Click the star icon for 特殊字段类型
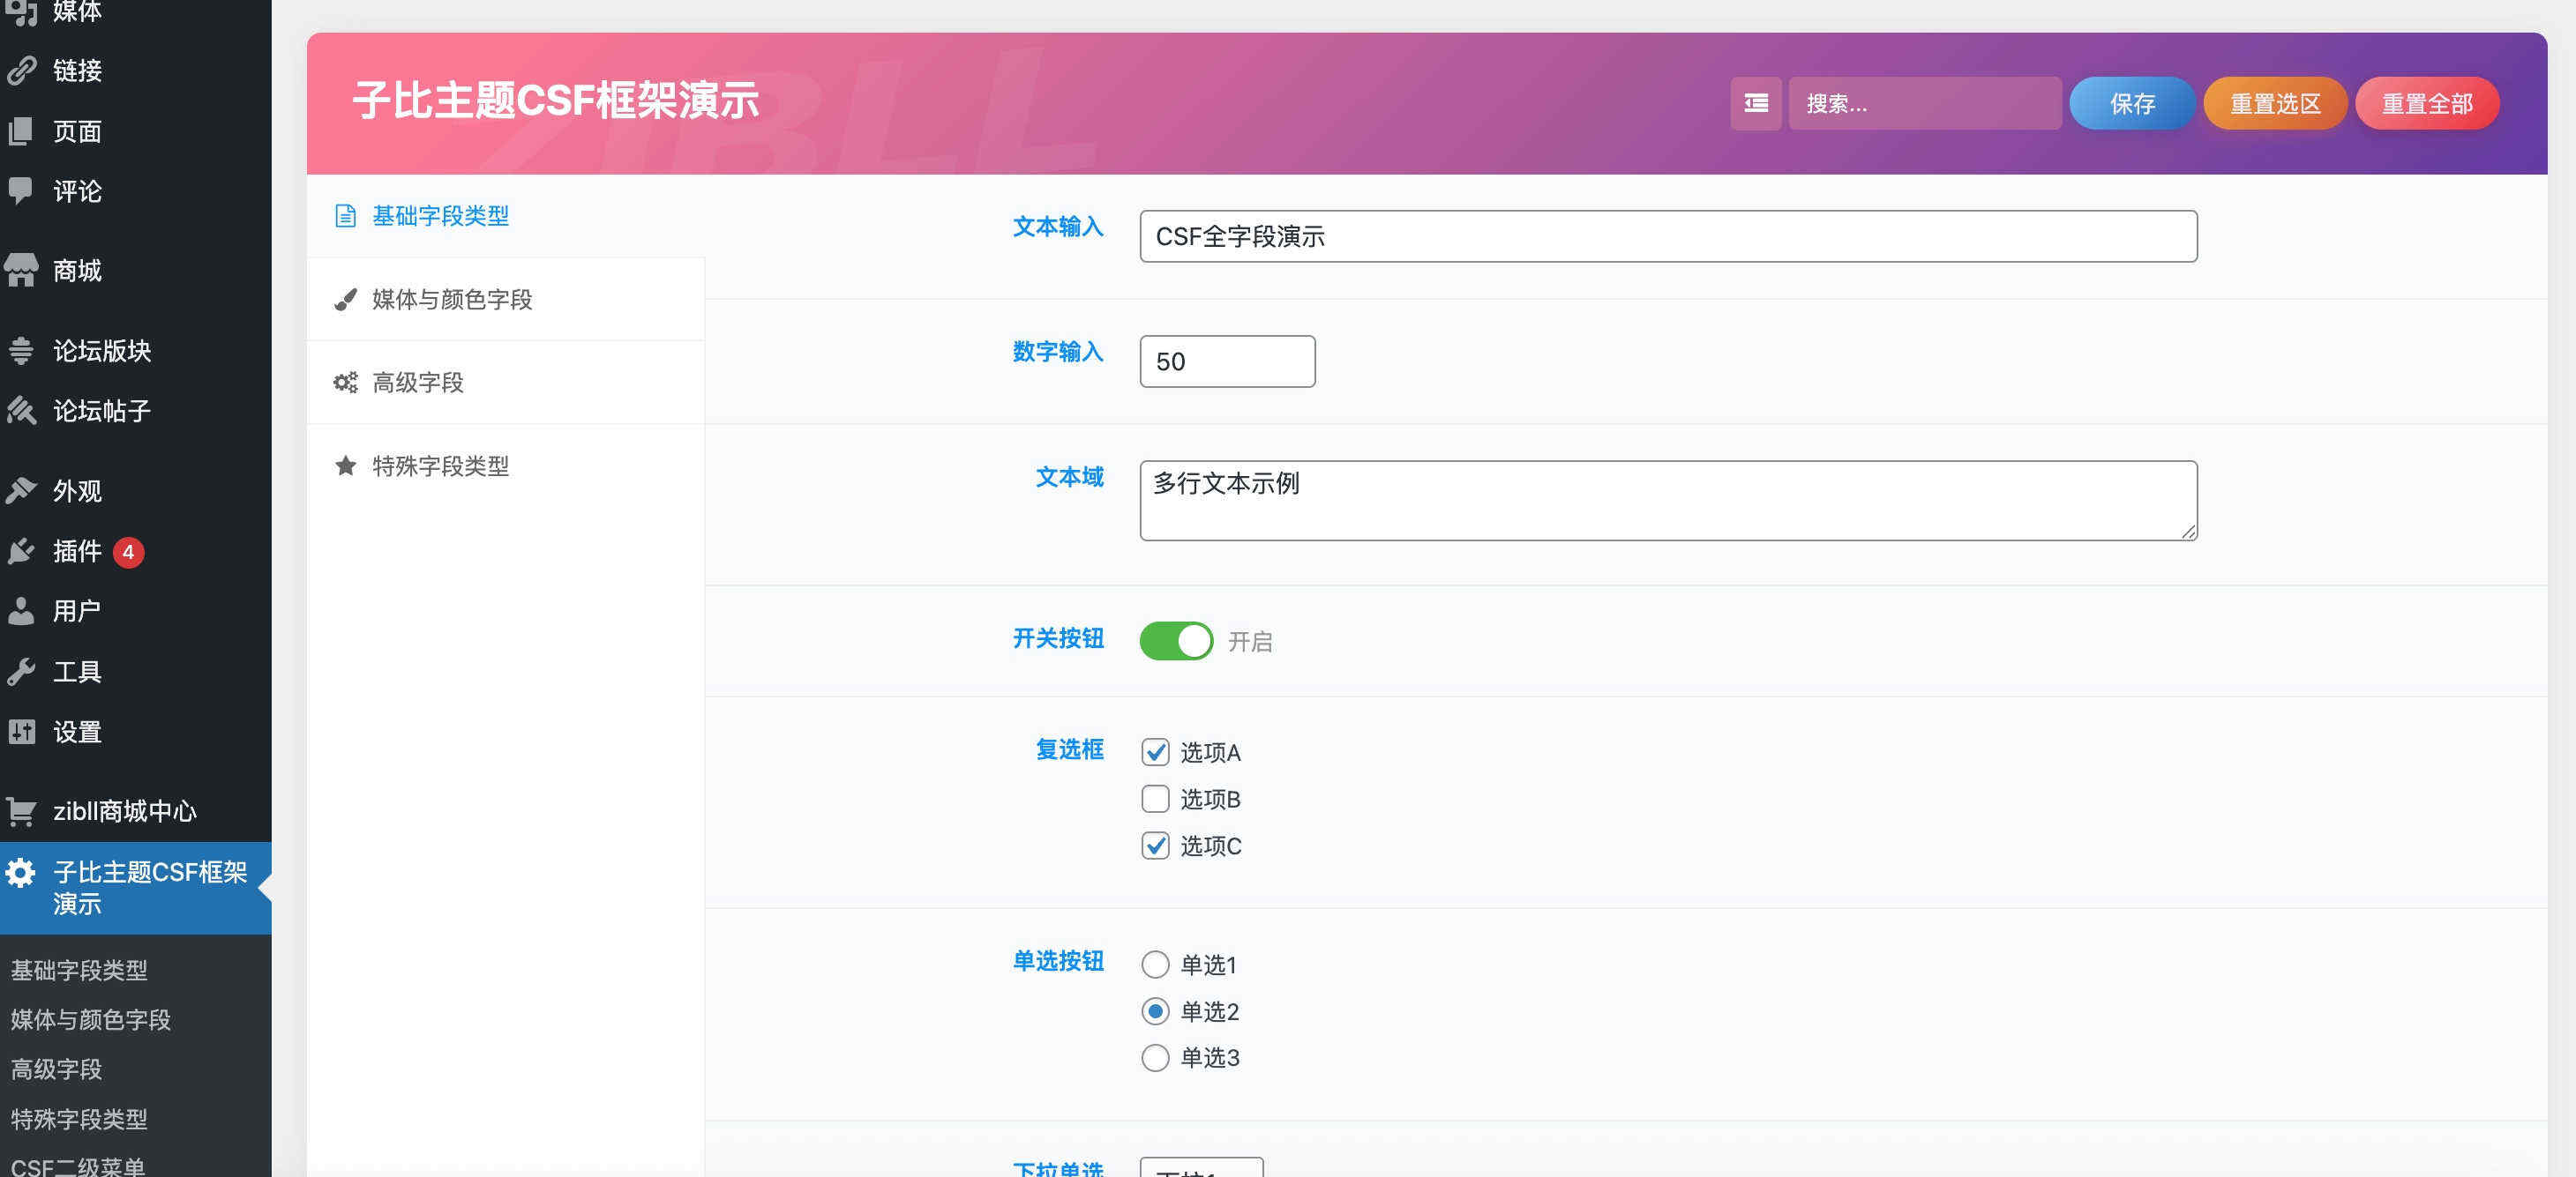The image size is (2576, 1177). coord(345,466)
